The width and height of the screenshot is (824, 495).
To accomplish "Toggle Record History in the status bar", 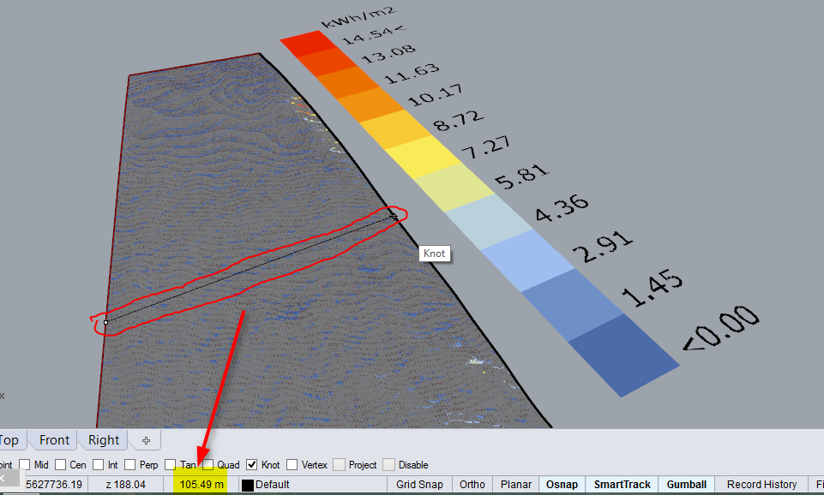I will 761,485.
